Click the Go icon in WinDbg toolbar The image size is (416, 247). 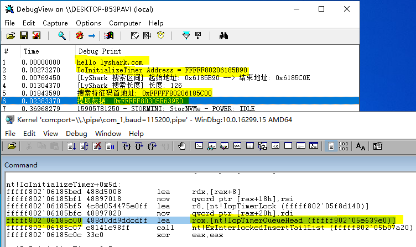(x=71, y=146)
